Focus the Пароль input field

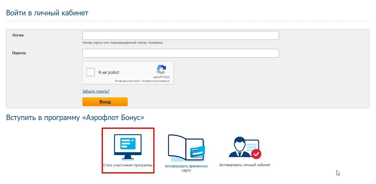click(180, 53)
